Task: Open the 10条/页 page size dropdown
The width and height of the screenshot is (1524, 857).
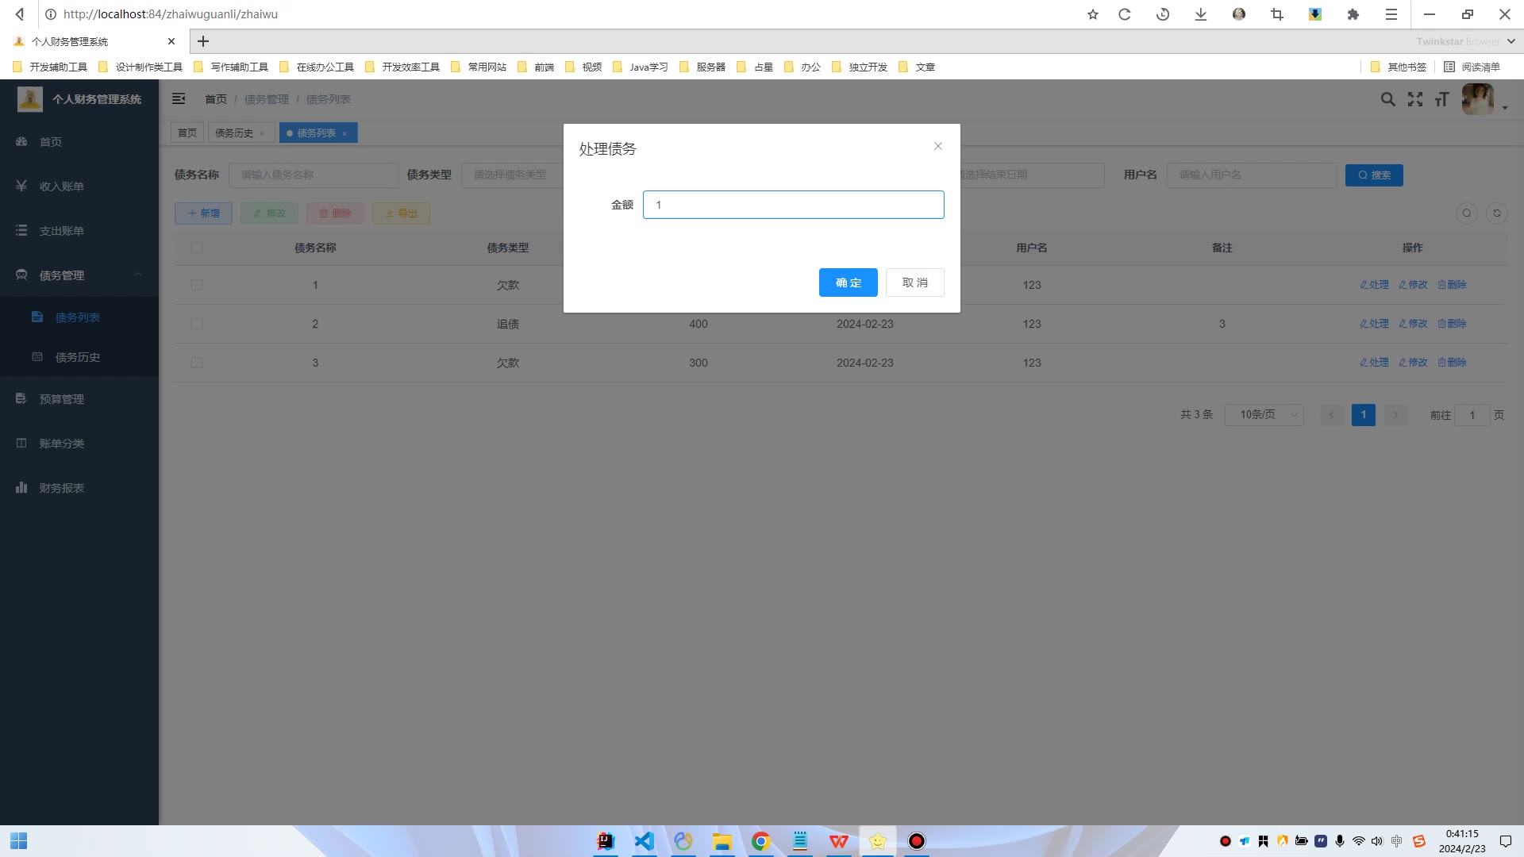Action: point(1264,414)
